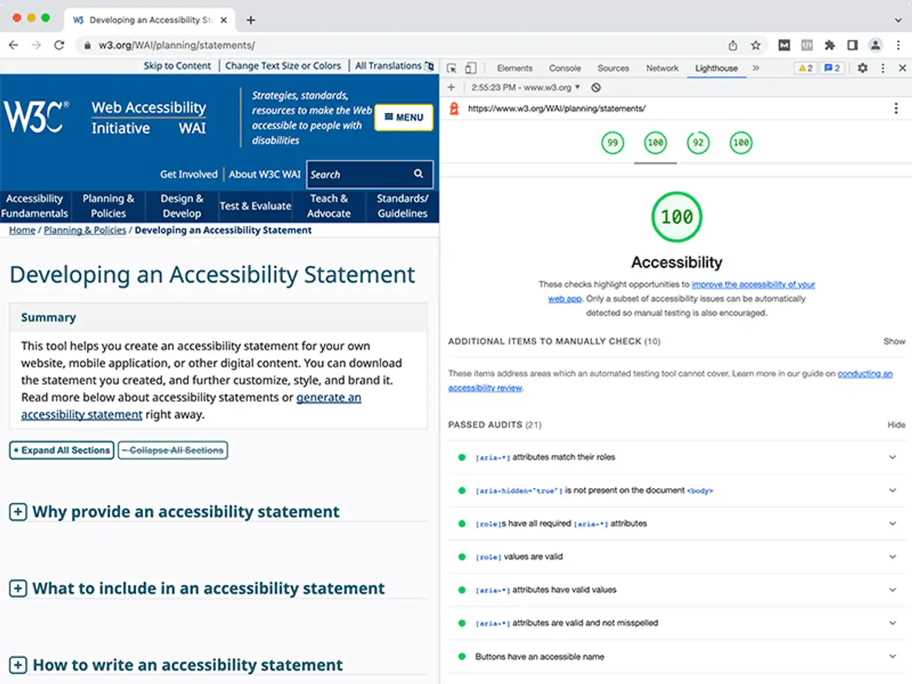Click the WAI site search magnifier icon

[x=419, y=174]
